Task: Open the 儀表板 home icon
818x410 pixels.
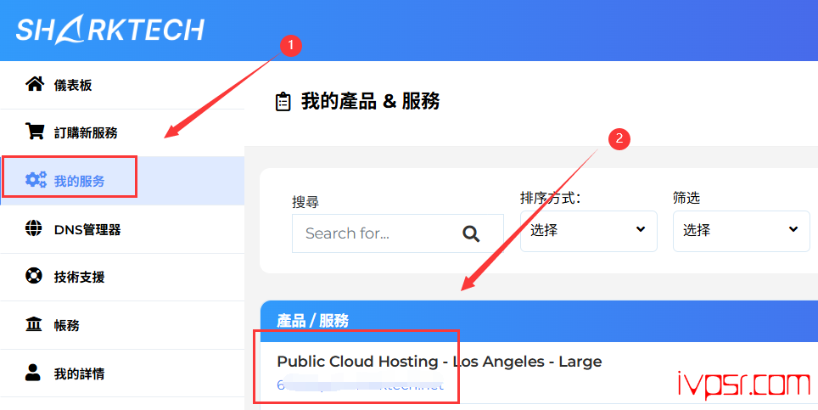Action: coord(35,84)
